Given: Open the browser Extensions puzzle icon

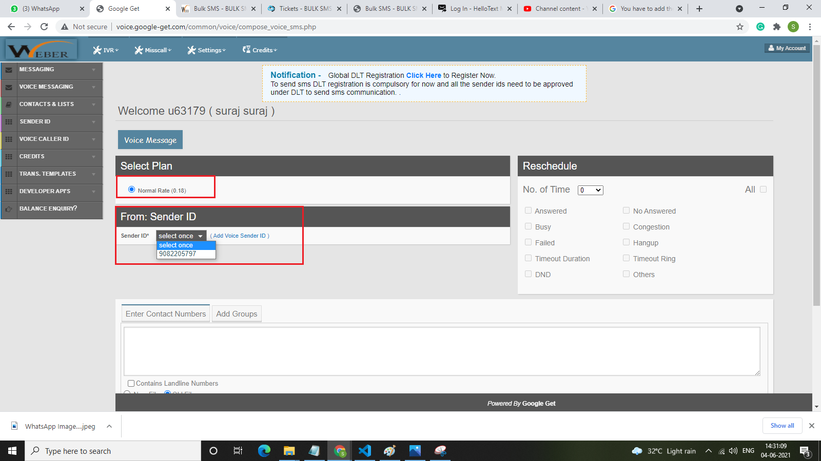Looking at the screenshot, I should 776,27.
